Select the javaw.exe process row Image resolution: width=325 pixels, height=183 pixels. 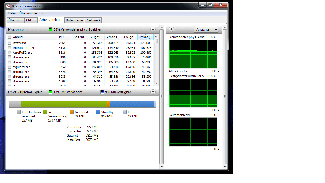tap(80, 43)
